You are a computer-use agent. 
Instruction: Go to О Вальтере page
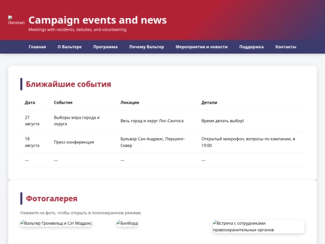coord(69,47)
